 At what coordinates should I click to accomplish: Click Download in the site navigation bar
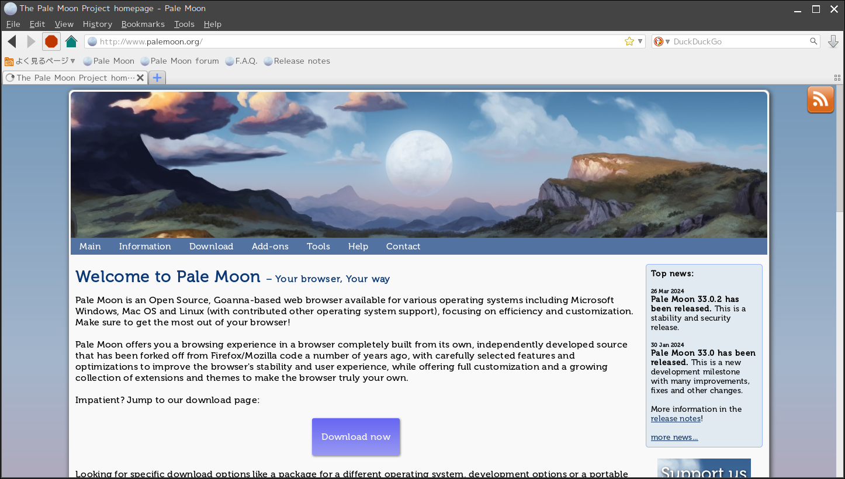pos(211,247)
